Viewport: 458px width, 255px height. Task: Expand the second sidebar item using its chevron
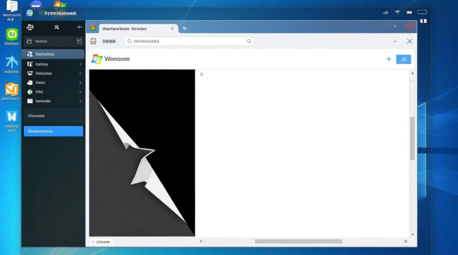point(80,64)
